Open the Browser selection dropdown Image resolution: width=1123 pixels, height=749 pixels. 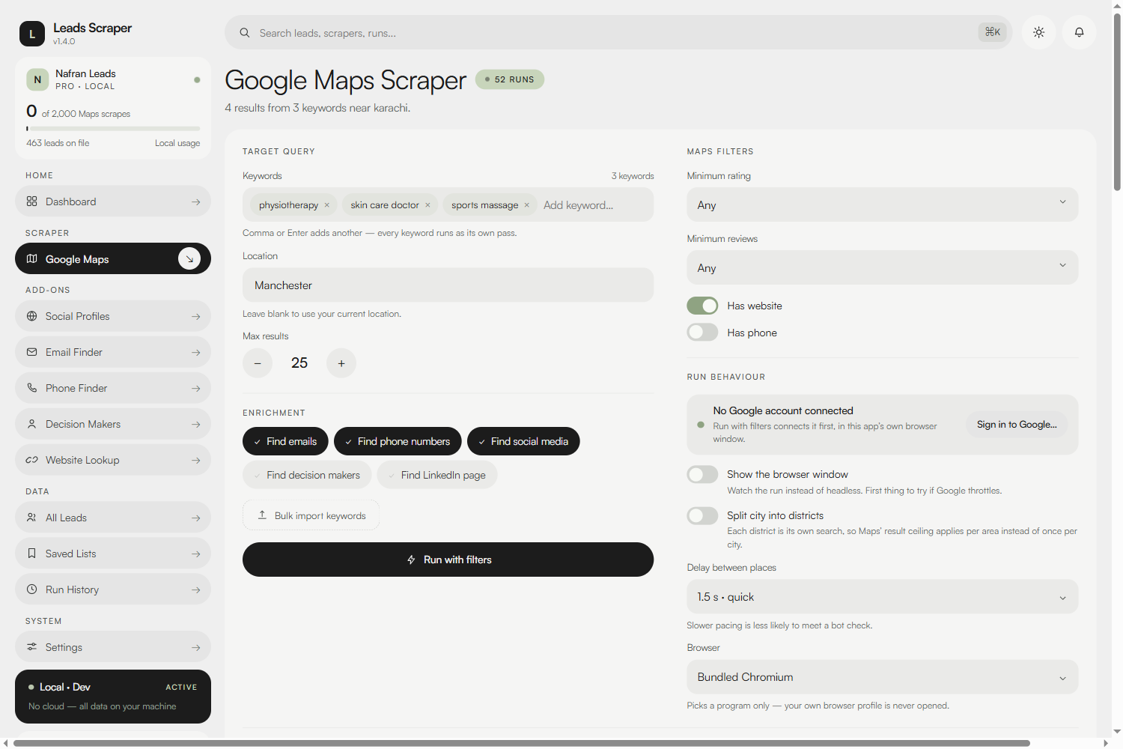coord(883,676)
